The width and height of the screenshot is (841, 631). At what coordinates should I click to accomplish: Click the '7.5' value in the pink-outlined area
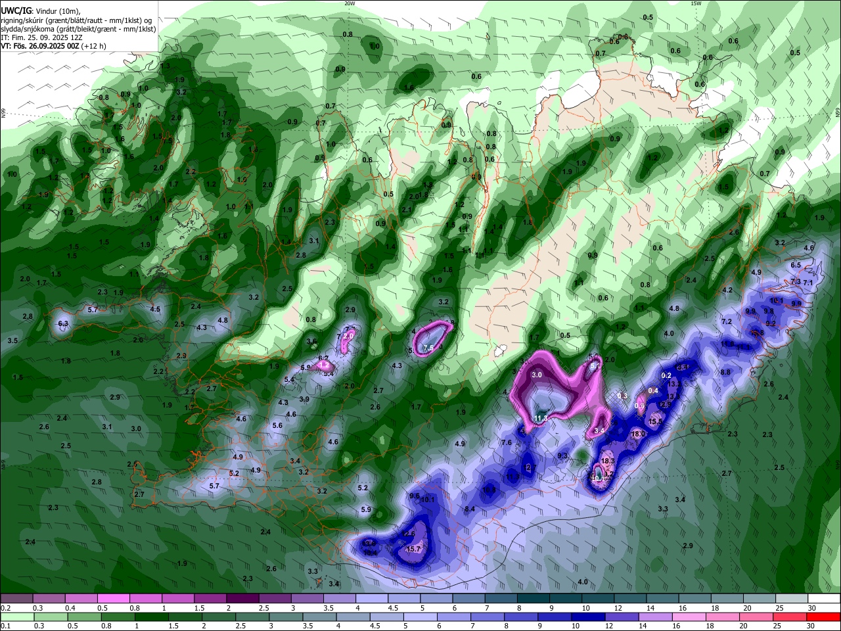[x=428, y=348]
